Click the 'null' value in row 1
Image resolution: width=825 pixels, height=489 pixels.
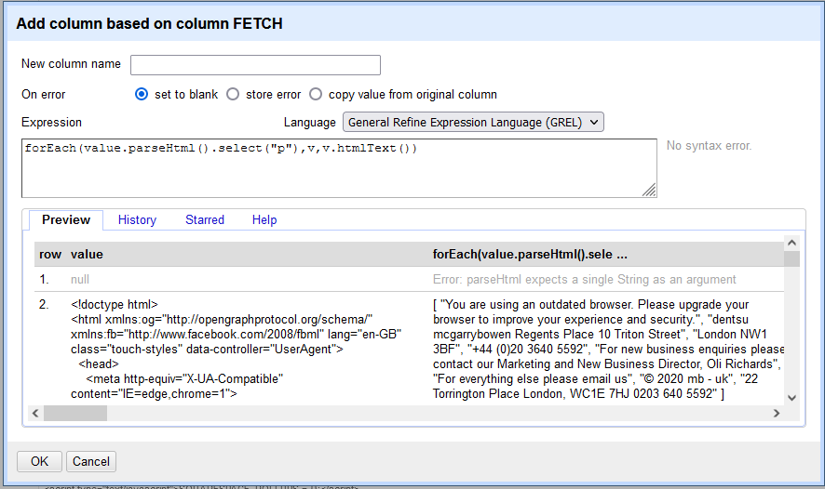(x=80, y=280)
